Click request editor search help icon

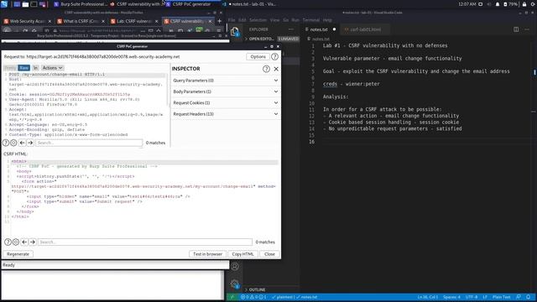6,143
